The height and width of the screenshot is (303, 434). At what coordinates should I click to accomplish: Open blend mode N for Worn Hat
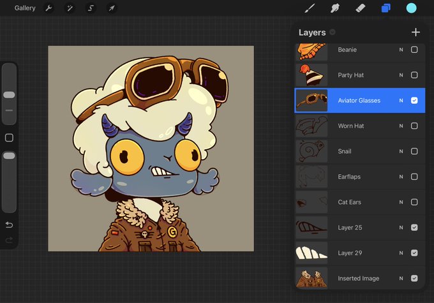point(401,126)
